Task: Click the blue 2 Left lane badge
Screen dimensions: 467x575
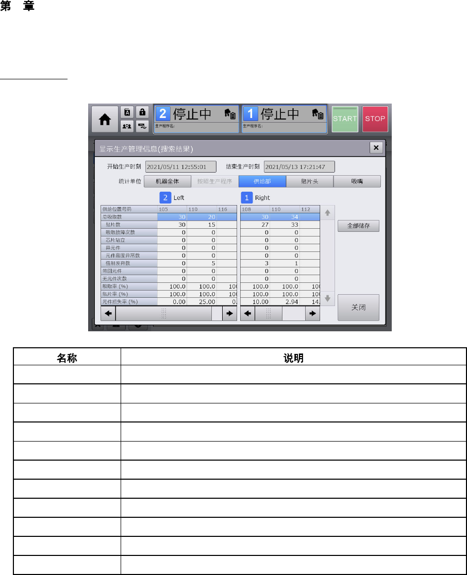Action: [x=165, y=198]
